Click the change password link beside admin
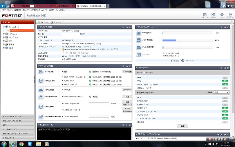The height and width of the screenshot is (147, 235). [x=74, y=56]
